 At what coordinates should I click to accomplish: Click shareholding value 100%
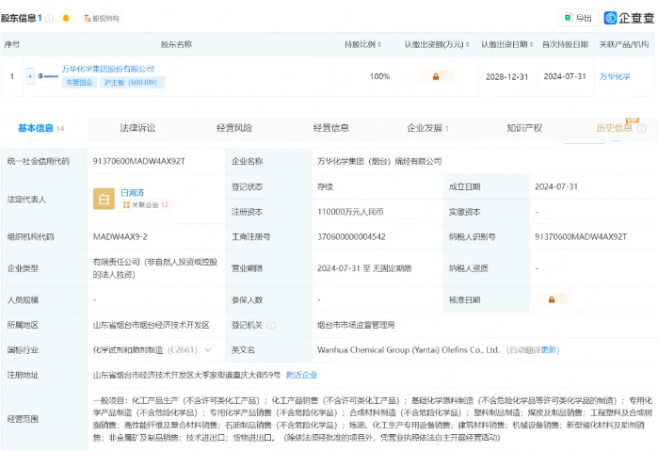[379, 76]
